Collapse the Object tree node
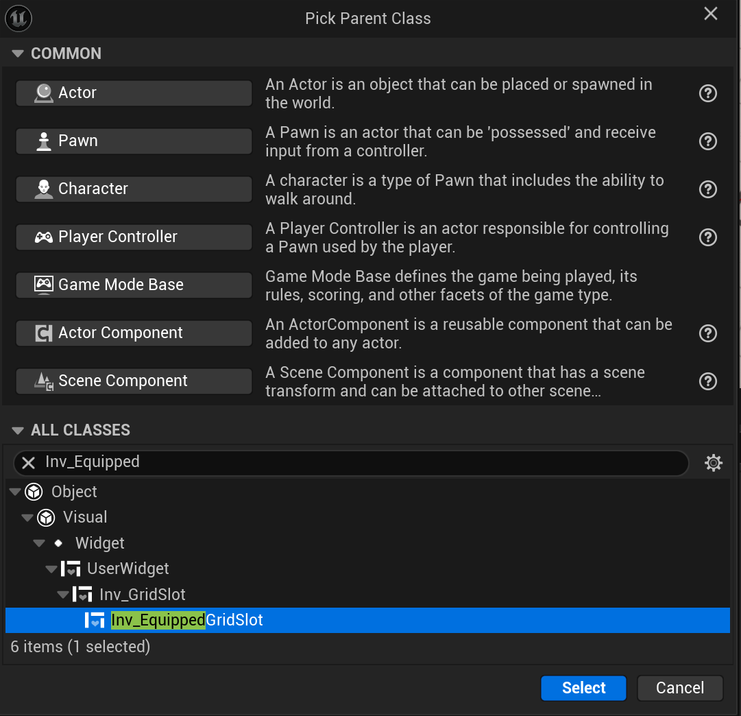 pos(15,492)
